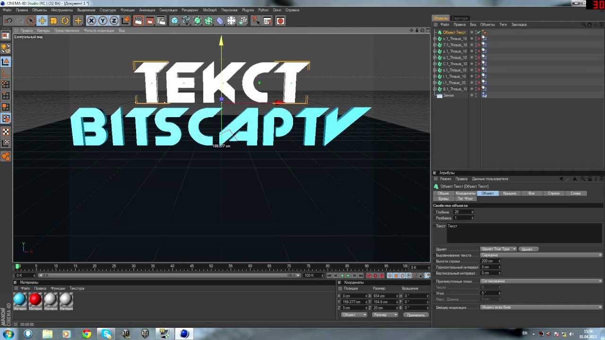
Task: Open the red globe content browser icon
Action: (x=281, y=21)
